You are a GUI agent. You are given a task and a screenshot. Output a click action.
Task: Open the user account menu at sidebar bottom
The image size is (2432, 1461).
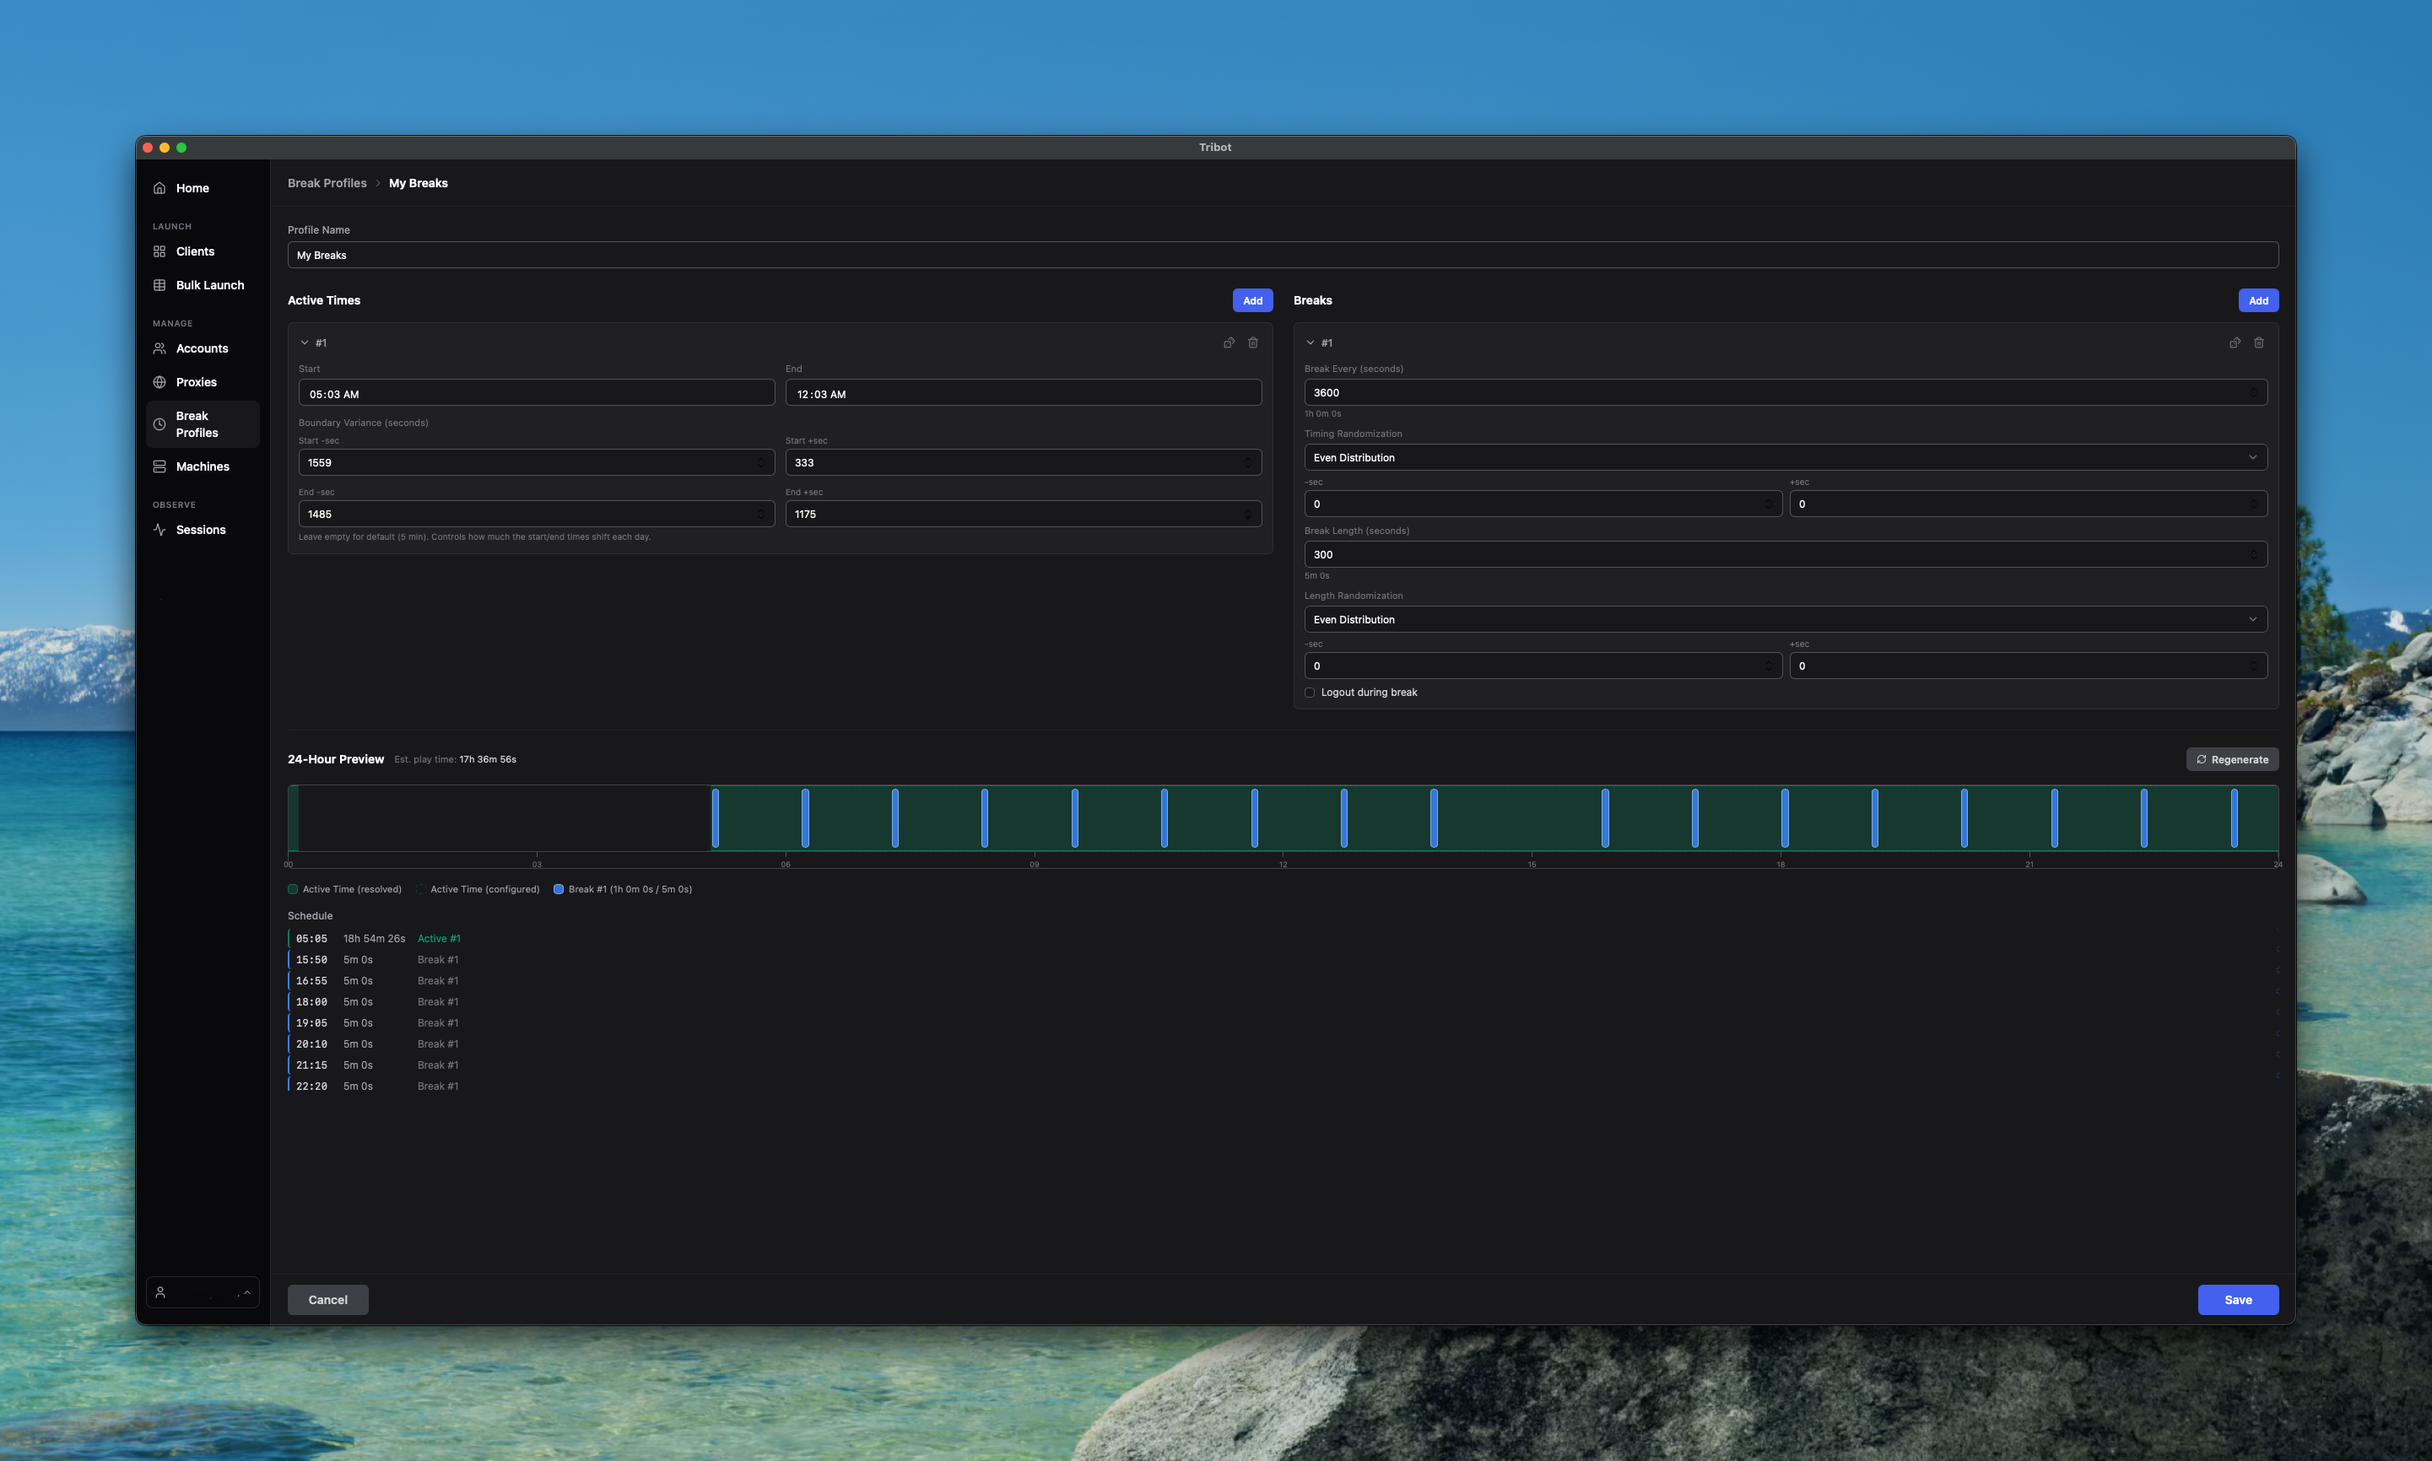point(203,1292)
